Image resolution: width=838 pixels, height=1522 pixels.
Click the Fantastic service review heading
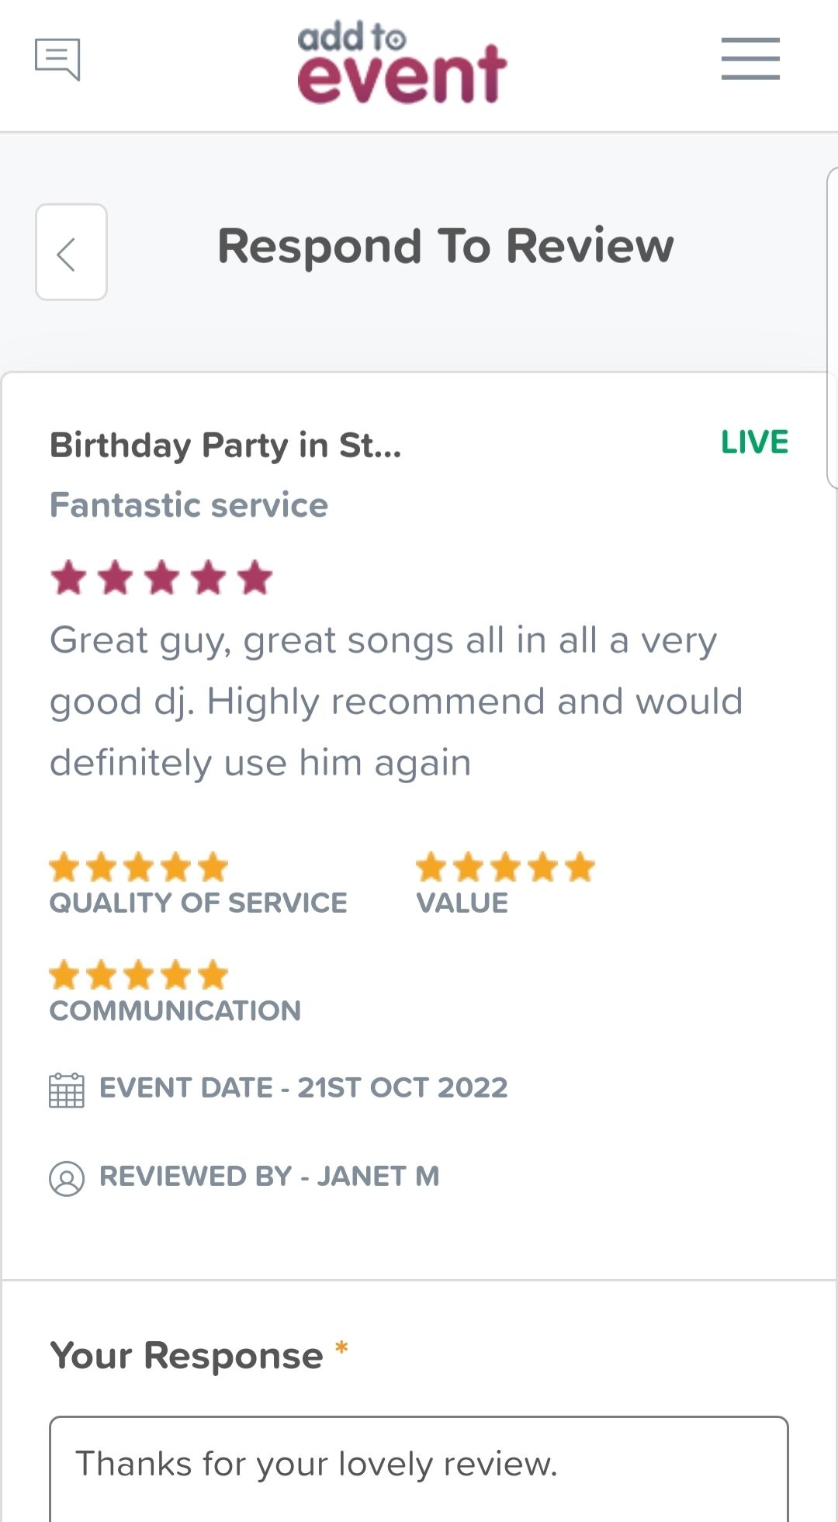pyautogui.click(x=189, y=505)
